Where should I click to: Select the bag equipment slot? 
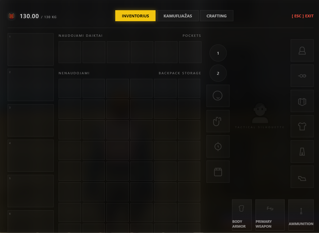tap(218, 172)
